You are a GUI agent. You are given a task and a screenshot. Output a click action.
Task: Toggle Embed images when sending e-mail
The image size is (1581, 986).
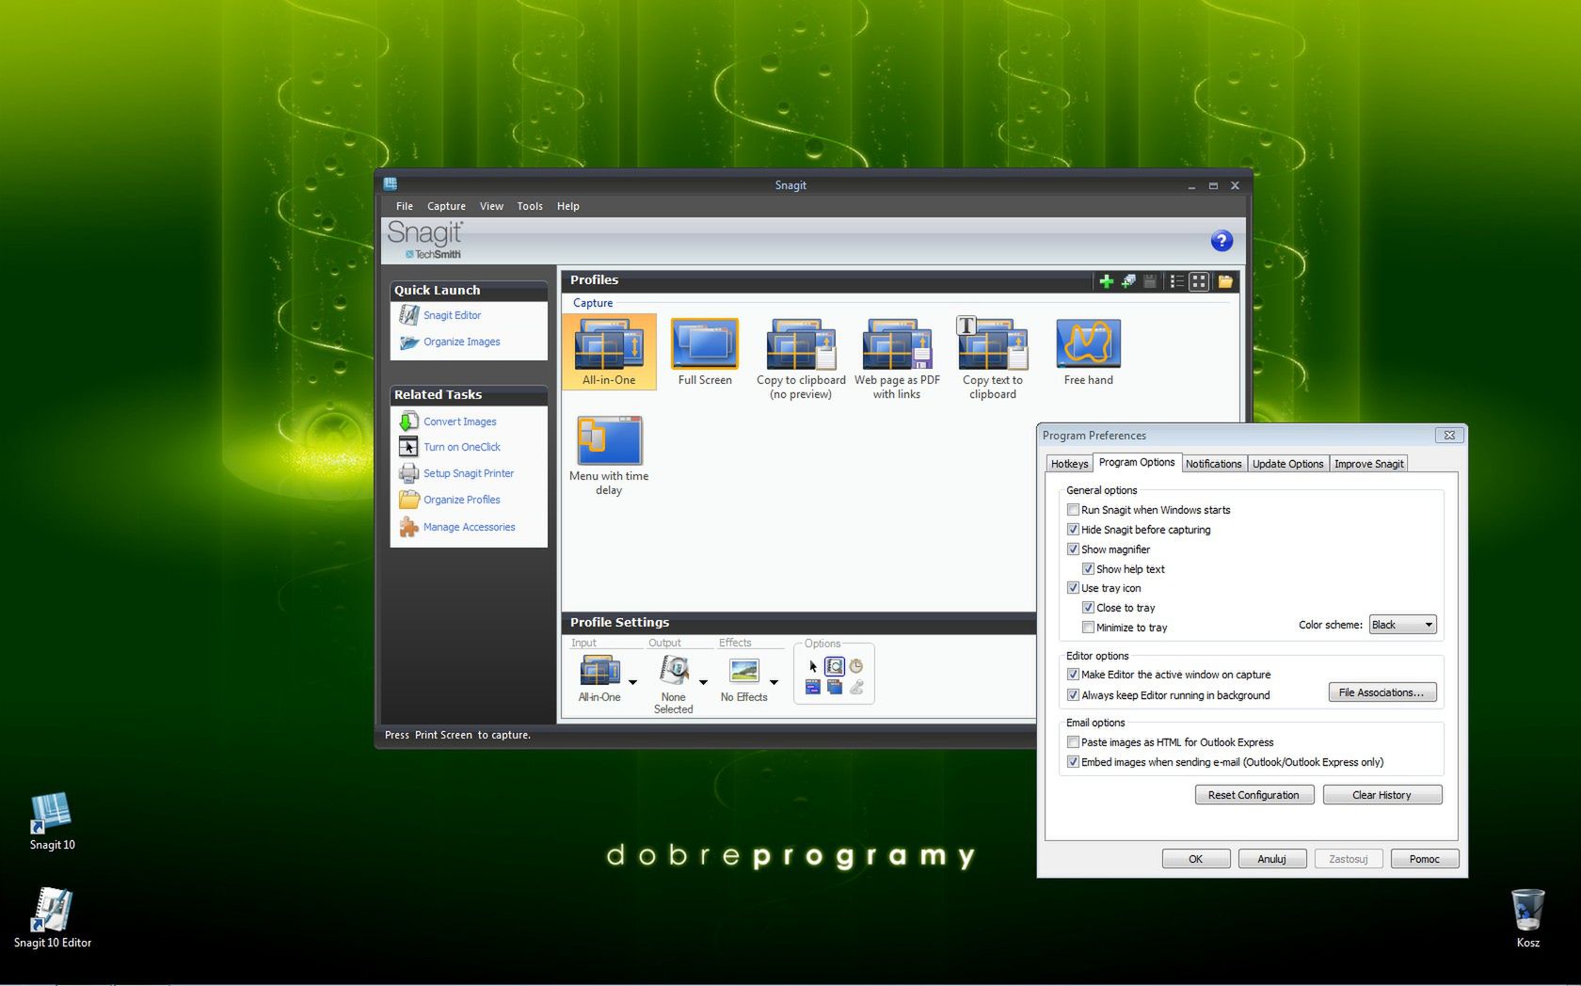[x=1073, y=762]
